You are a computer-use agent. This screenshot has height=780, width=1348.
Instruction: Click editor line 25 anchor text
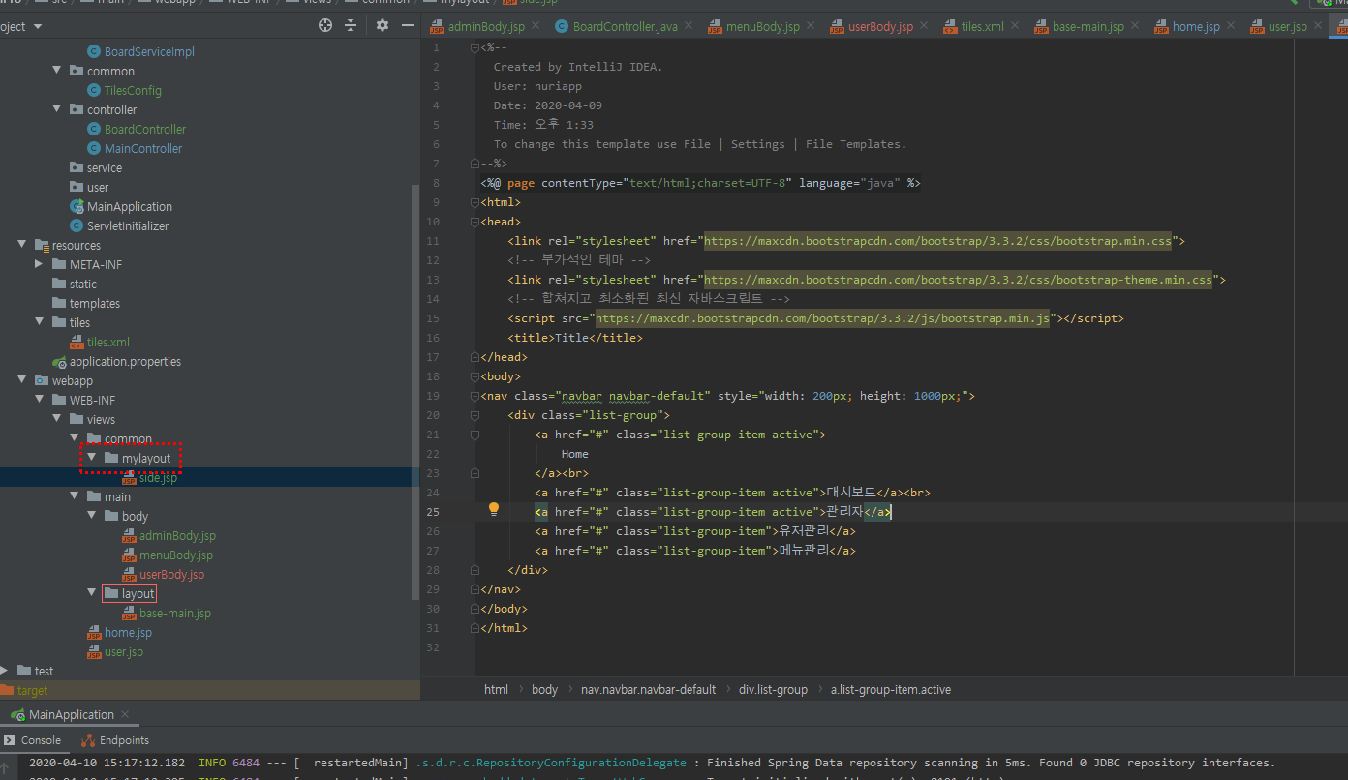click(843, 512)
